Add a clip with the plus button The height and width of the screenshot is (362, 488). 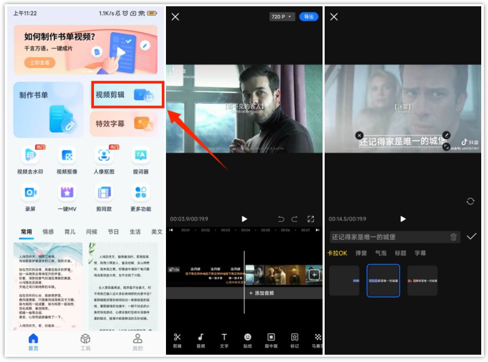314,274
